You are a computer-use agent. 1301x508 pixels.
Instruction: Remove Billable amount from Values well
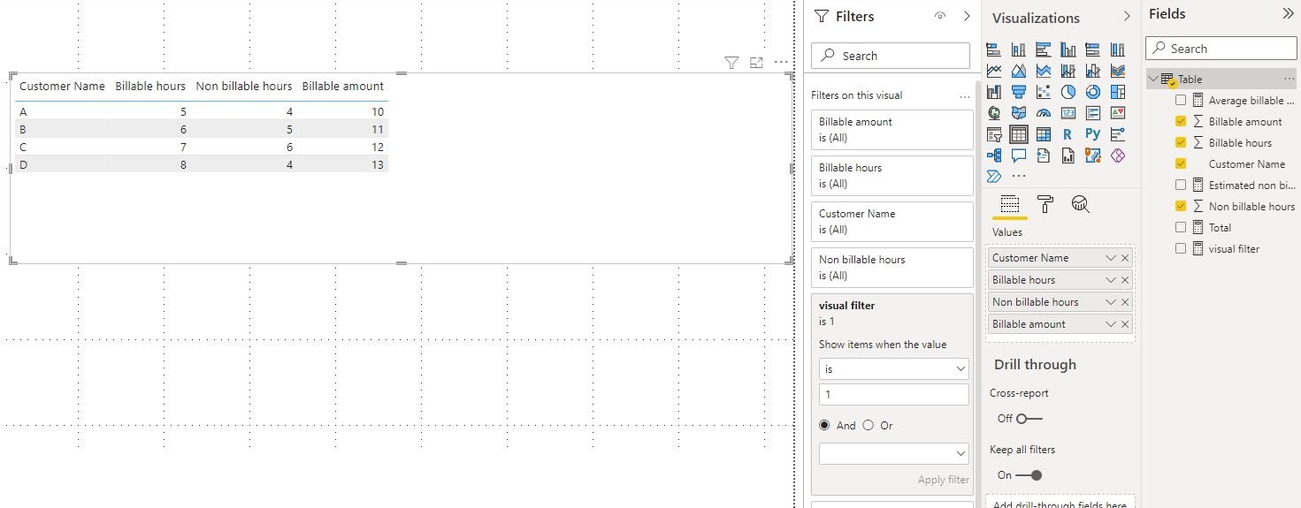tap(1125, 324)
